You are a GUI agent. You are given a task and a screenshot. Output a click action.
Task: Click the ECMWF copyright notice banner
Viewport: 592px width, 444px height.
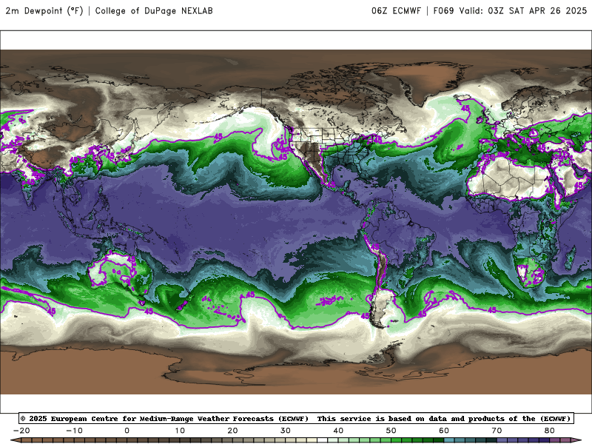pyautogui.click(x=297, y=419)
